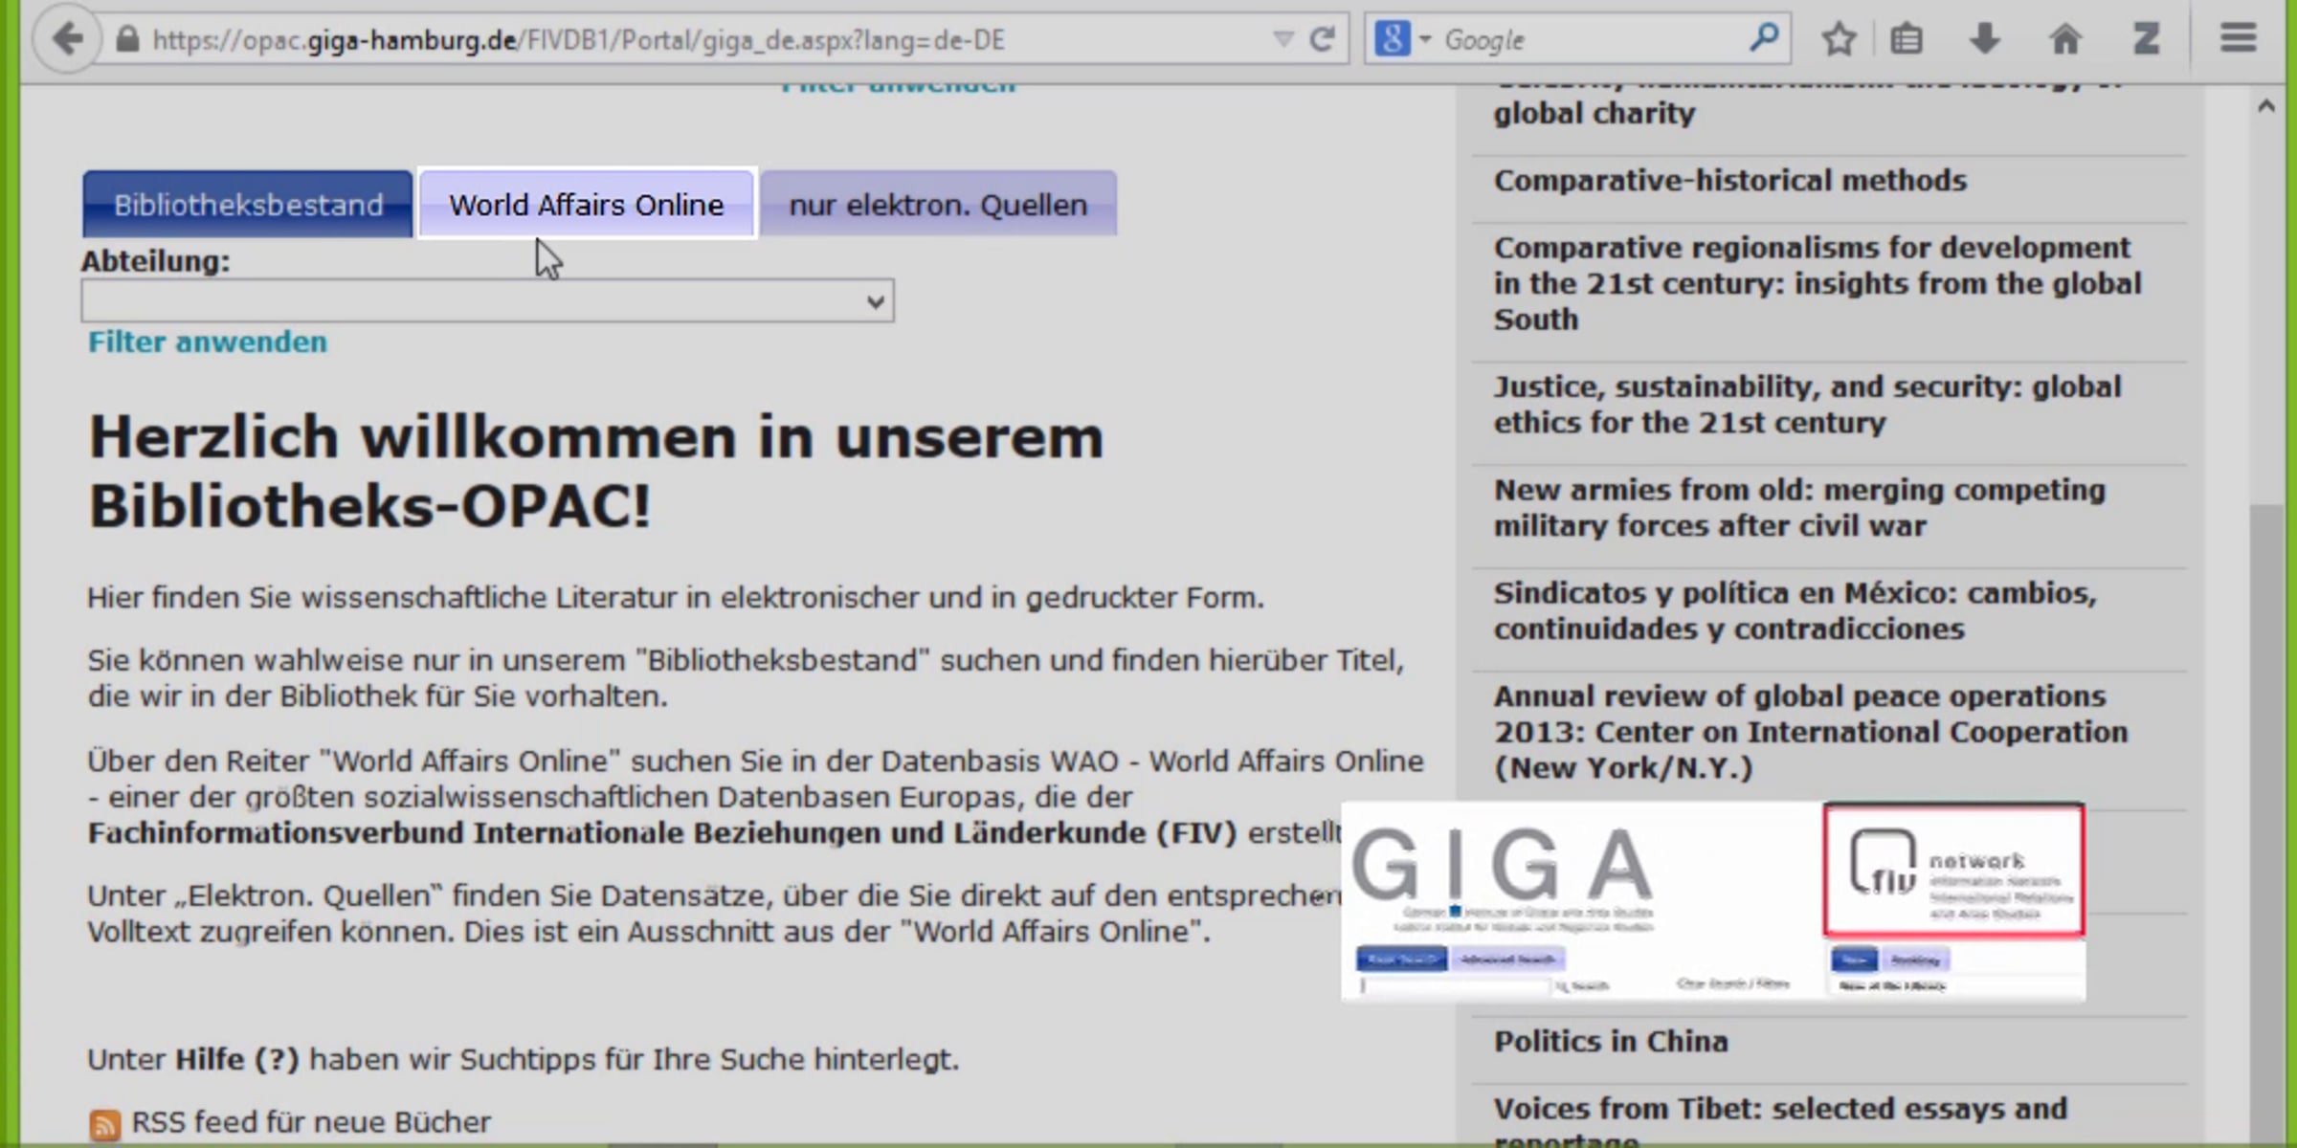2297x1148 pixels.
Task: Select the nur elektron. Quellen tab
Action: tap(938, 205)
